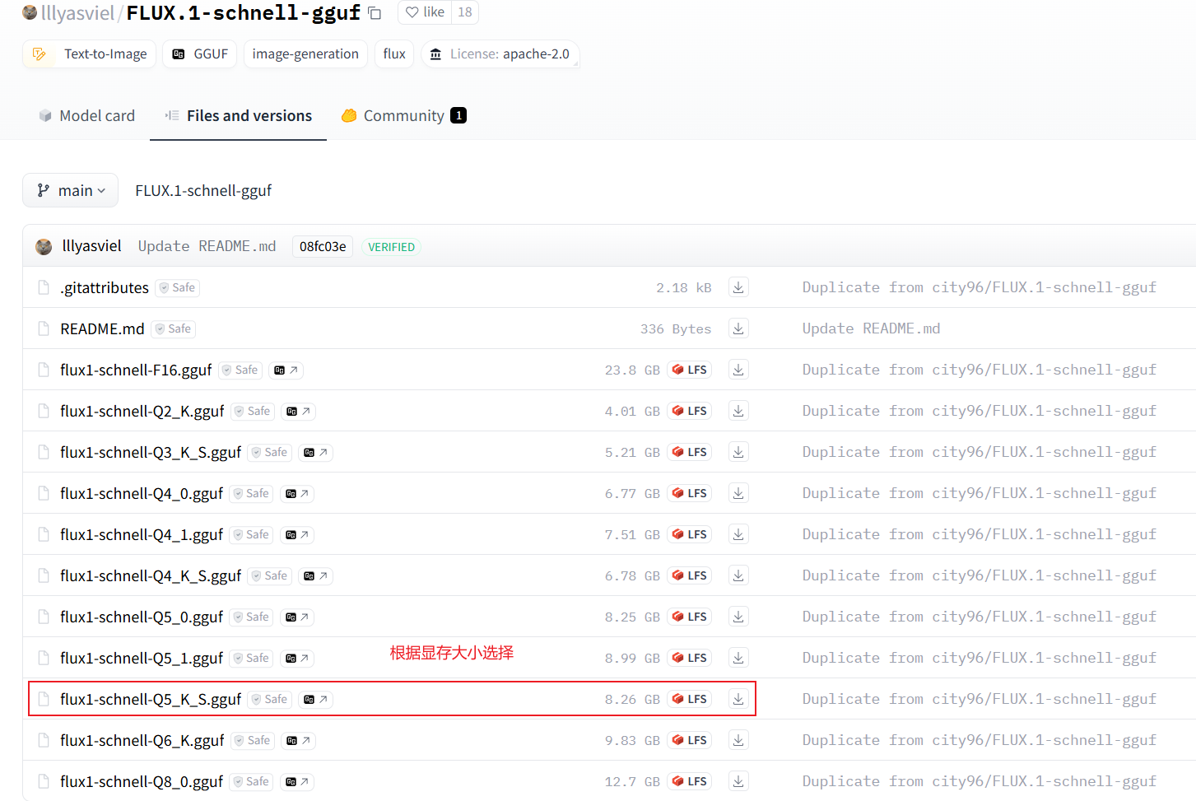The height and width of the screenshot is (801, 1196).
Task: Expand the main branch dropdown
Action: 71,190
